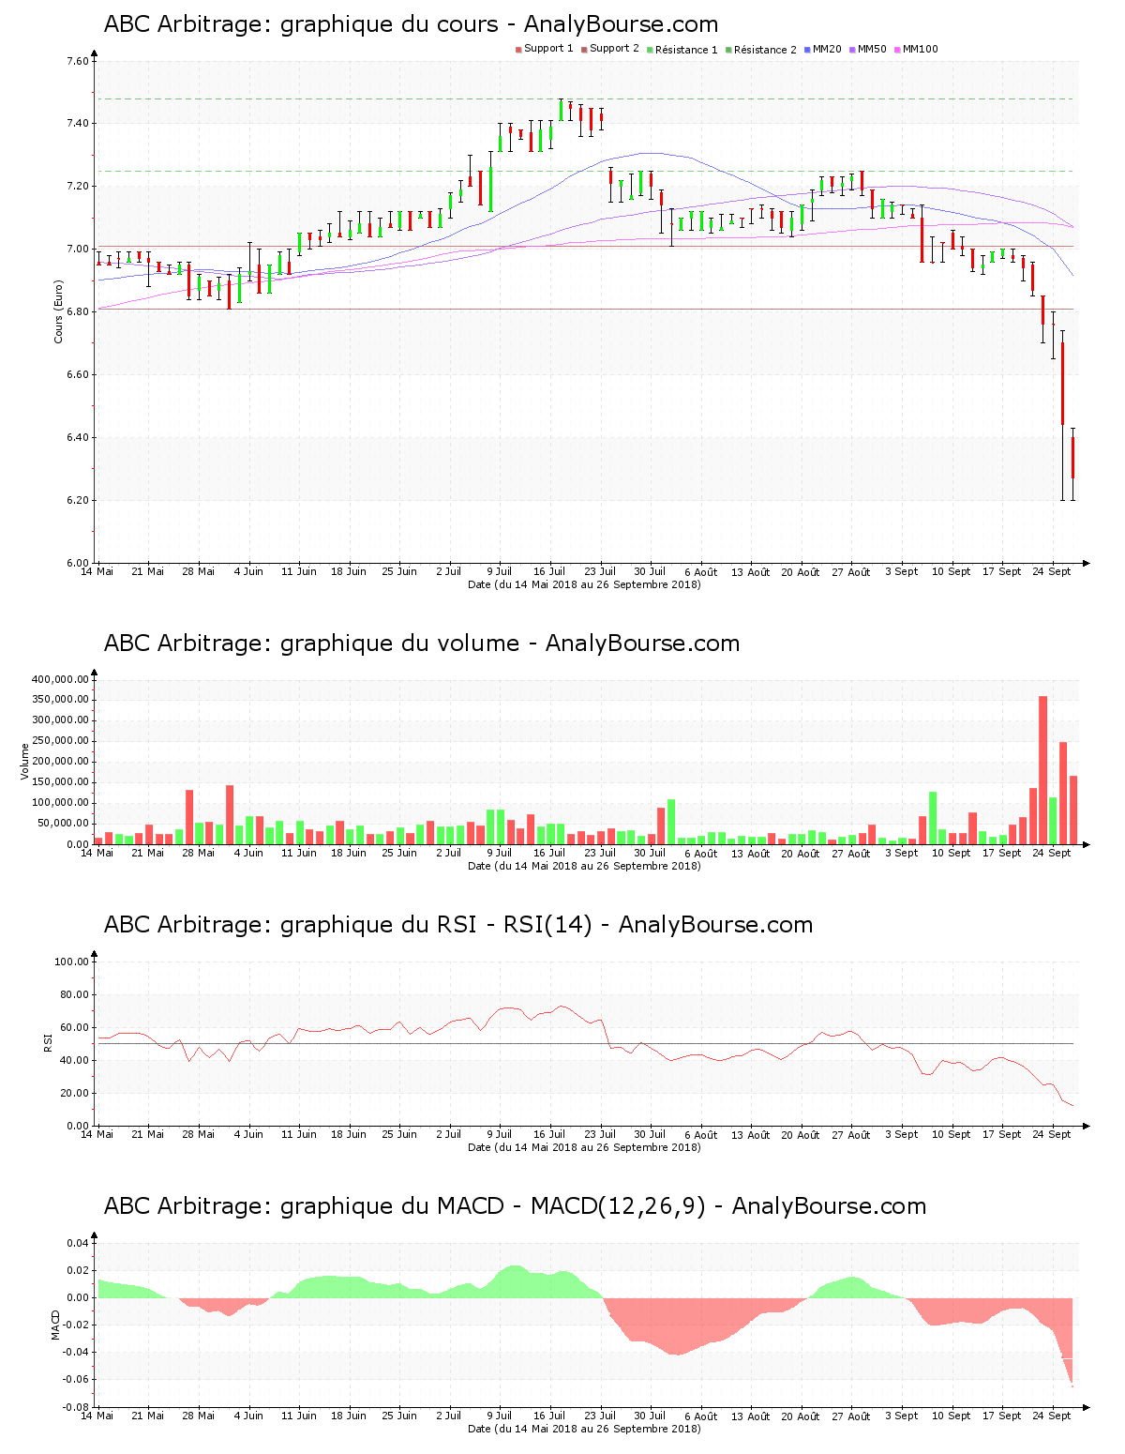Image resolution: width=1125 pixels, height=1454 pixels.
Task: Click the 'graphique du MACD - MACD(12,26,9)' title
Action: click(x=515, y=1206)
